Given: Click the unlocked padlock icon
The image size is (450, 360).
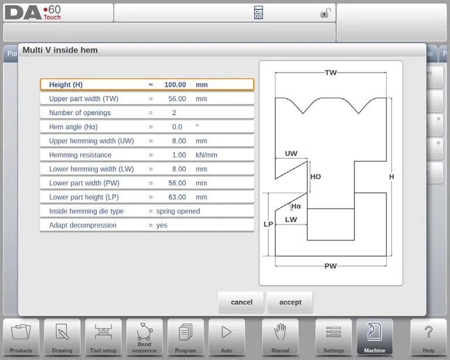Looking at the screenshot, I should 325,13.
